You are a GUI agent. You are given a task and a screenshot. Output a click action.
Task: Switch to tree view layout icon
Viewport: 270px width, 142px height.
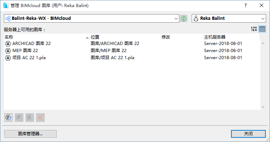coord(254,29)
